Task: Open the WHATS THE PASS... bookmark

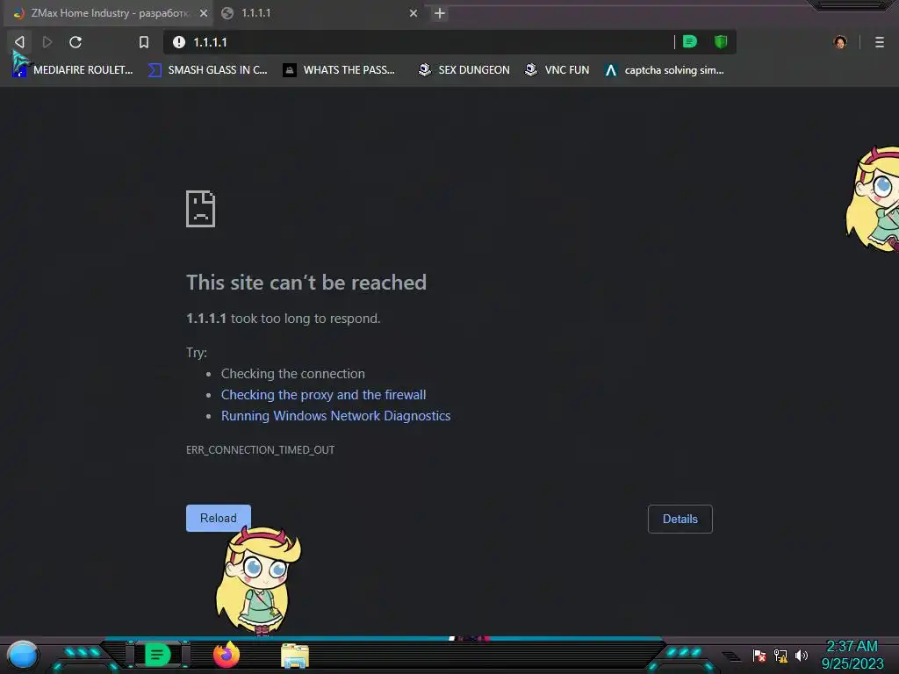Action: click(x=339, y=70)
